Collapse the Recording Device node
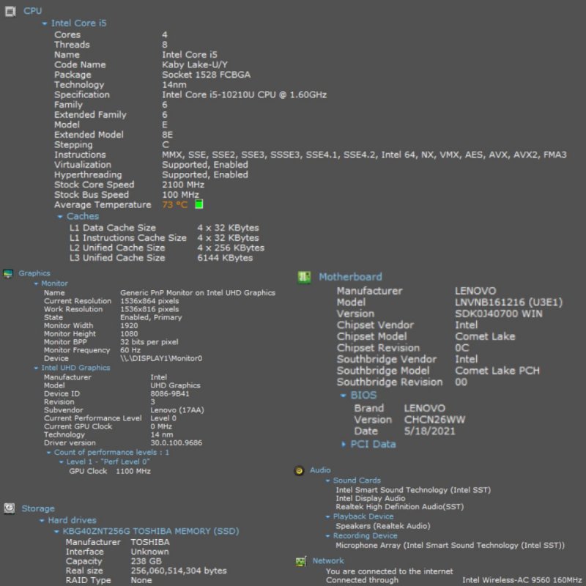Image resolution: width=586 pixels, height=586 pixels. (x=327, y=536)
